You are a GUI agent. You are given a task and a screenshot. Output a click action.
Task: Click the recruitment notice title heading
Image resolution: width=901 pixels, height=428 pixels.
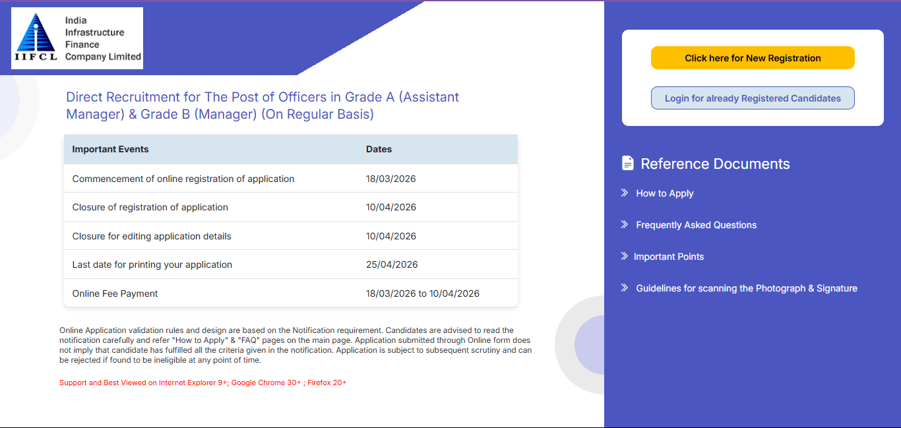(262, 105)
